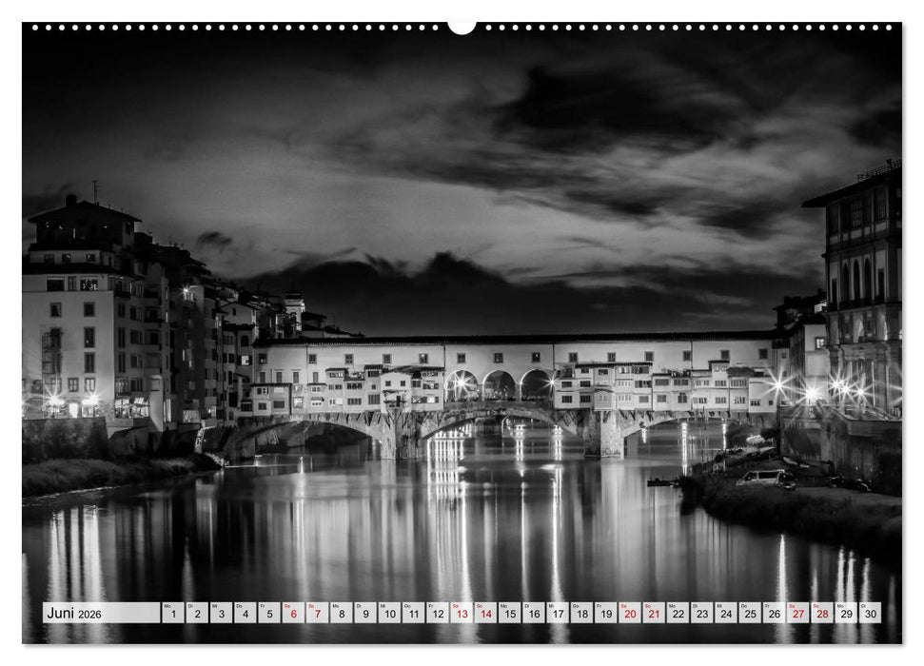924x666 pixels.
Task: Select June 1 in the date strip
Action: click(175, 613)
